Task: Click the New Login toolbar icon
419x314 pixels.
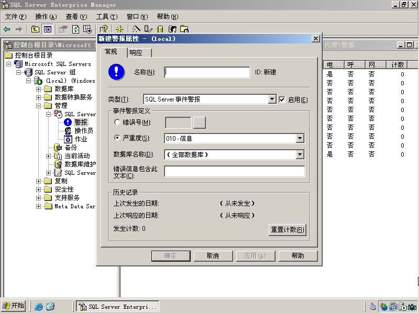Action: [x=173, y=29]
